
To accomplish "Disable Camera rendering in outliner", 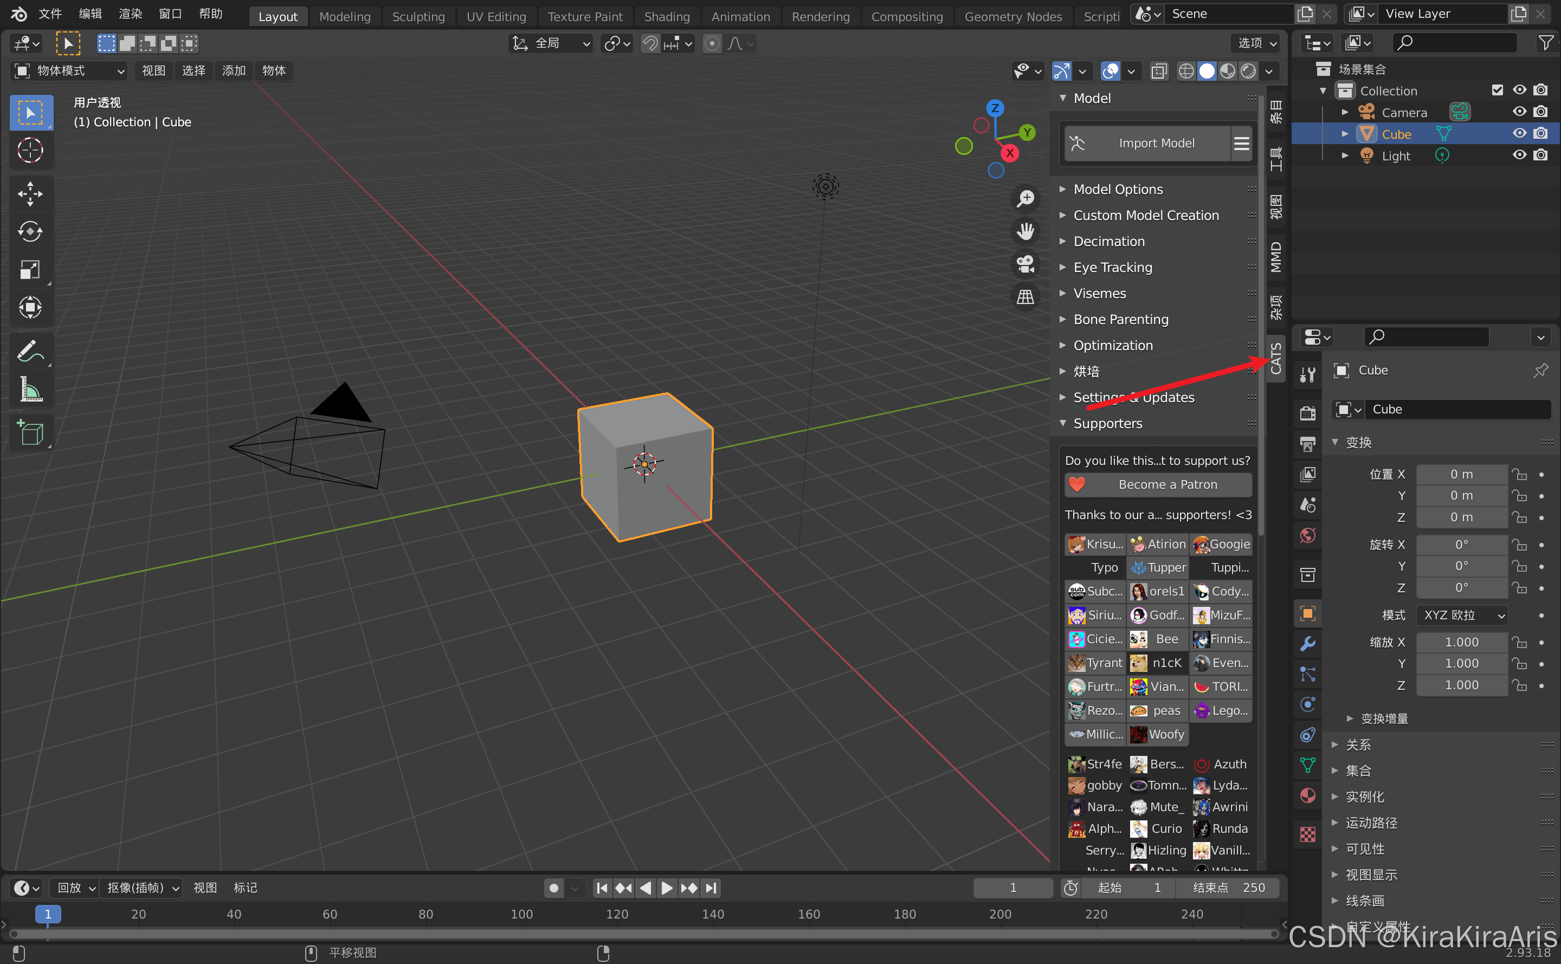I will (x=1540, y=112).
